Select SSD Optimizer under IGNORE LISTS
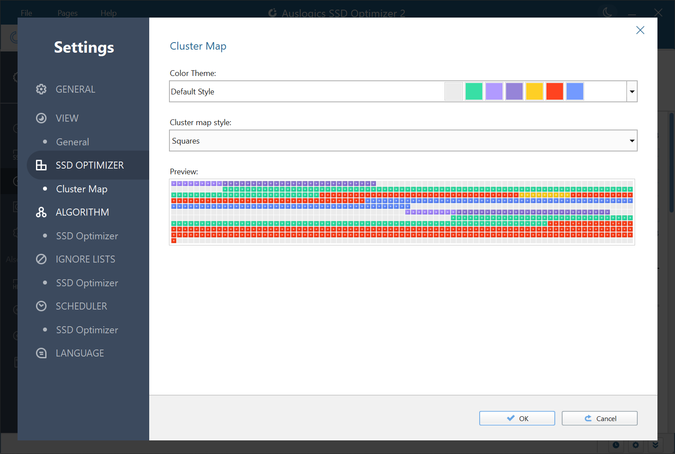 pos(87,283)
